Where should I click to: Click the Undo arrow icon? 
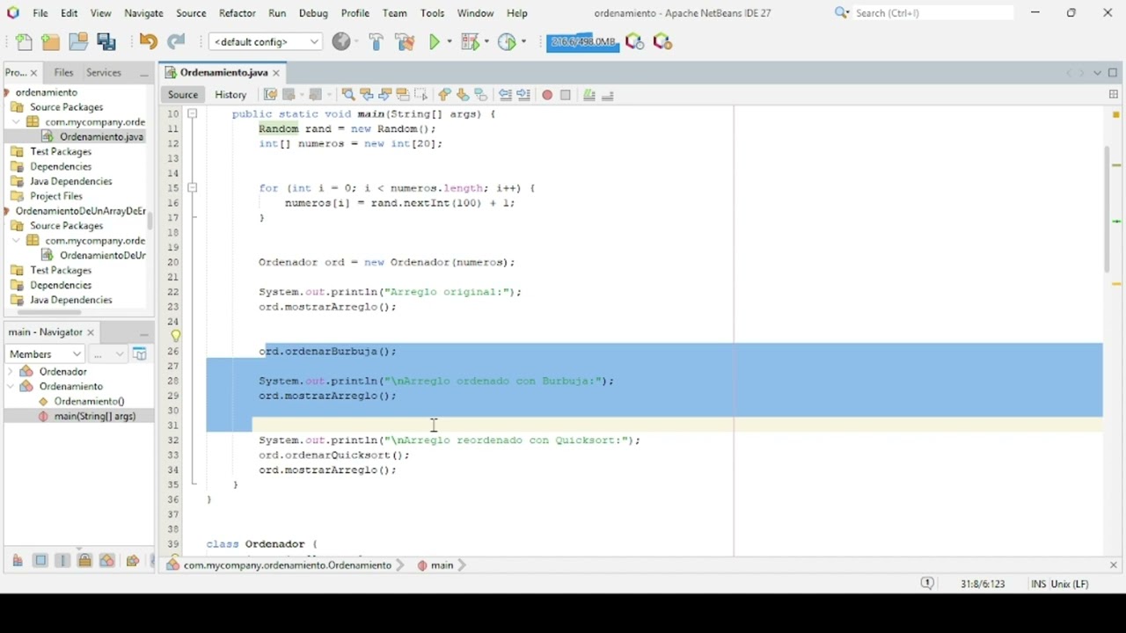tap(148, 42)
